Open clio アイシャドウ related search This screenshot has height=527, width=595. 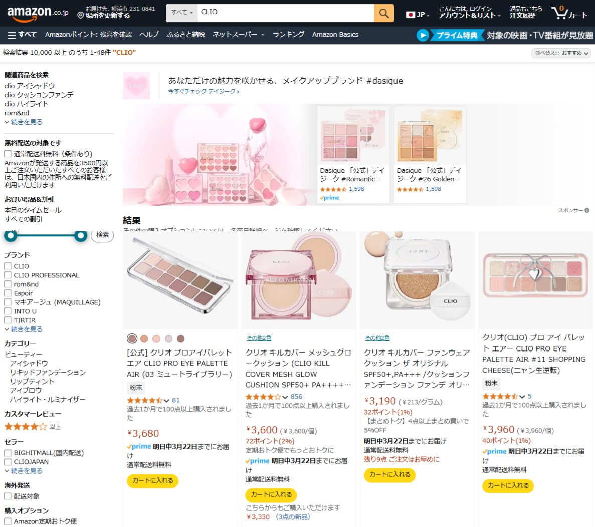[x=30, y=86]
